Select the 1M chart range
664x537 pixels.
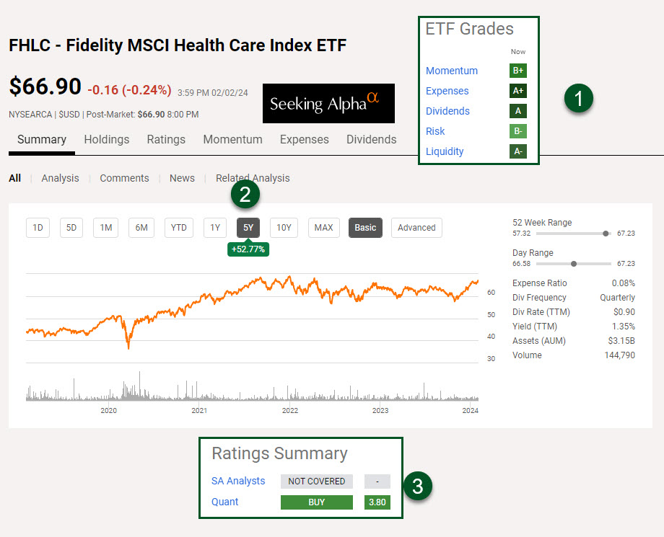tap(106, 228)
